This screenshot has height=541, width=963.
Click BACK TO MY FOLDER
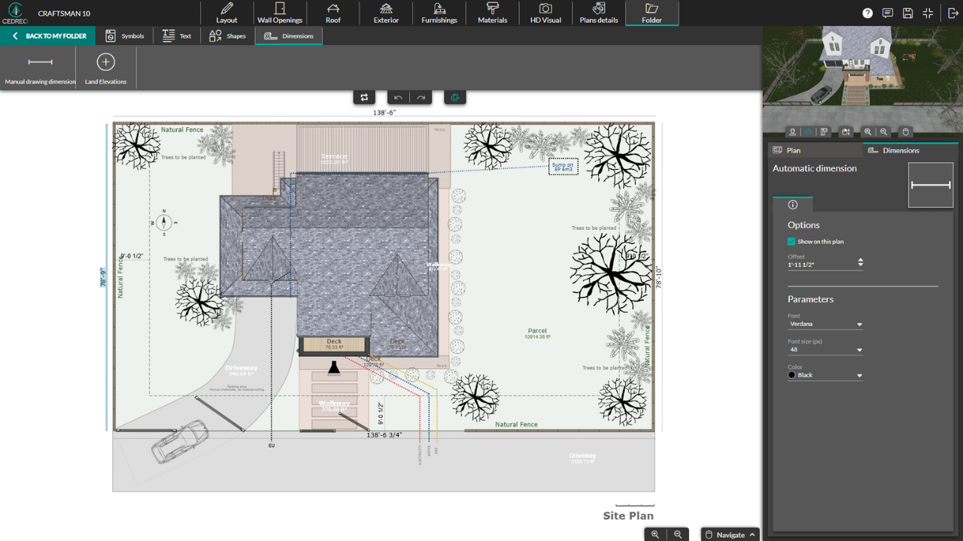pos(48,35)
